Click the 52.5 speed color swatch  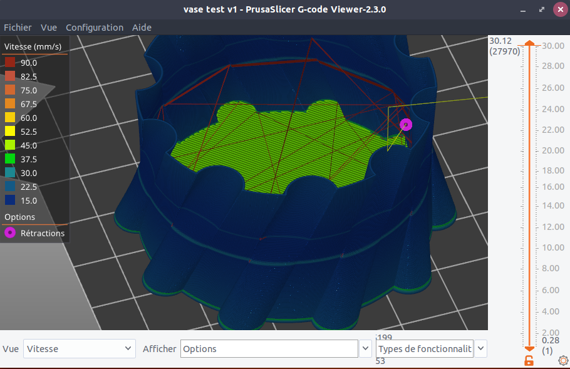[10, 131]
